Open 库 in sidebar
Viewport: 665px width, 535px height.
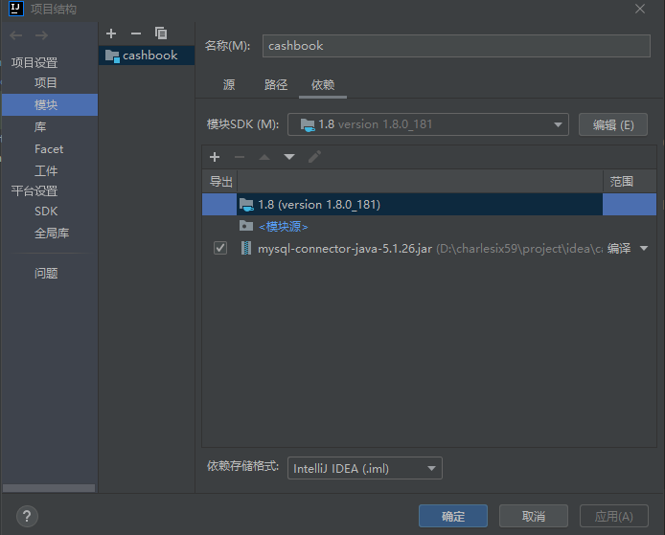[x=40, y=126]
